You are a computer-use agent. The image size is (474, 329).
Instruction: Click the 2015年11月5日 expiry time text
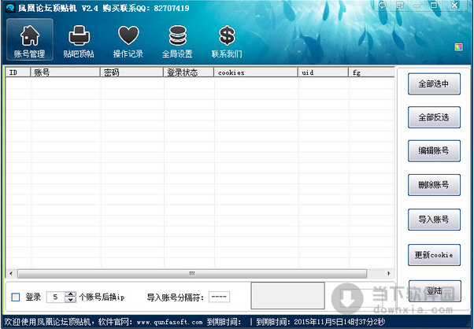(339, 322)
